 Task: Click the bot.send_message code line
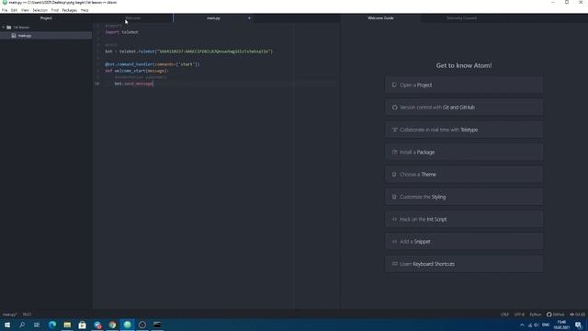click(x=134, y=84)
